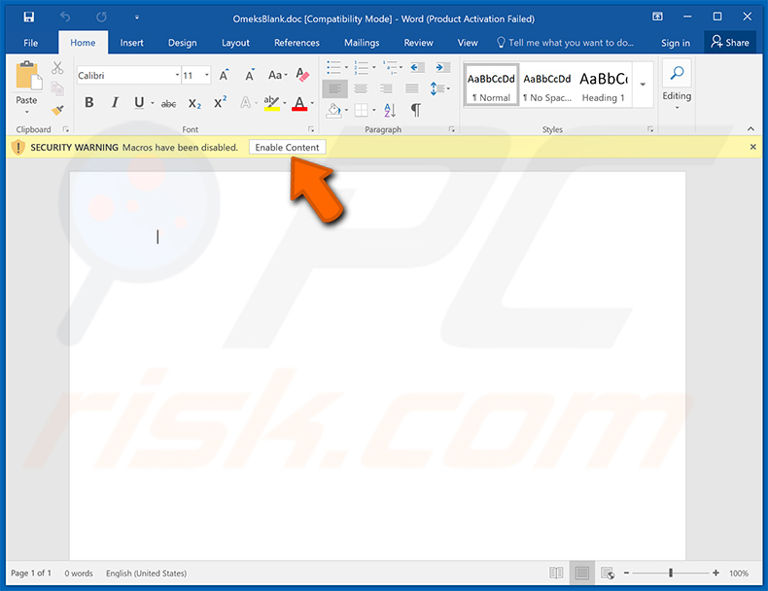Toggle Bold formatting

pos(88,102)
